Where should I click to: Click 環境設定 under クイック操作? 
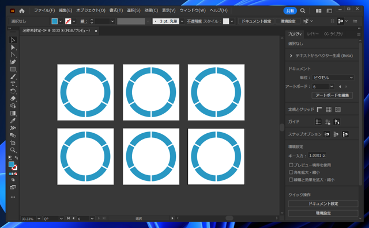323,213
